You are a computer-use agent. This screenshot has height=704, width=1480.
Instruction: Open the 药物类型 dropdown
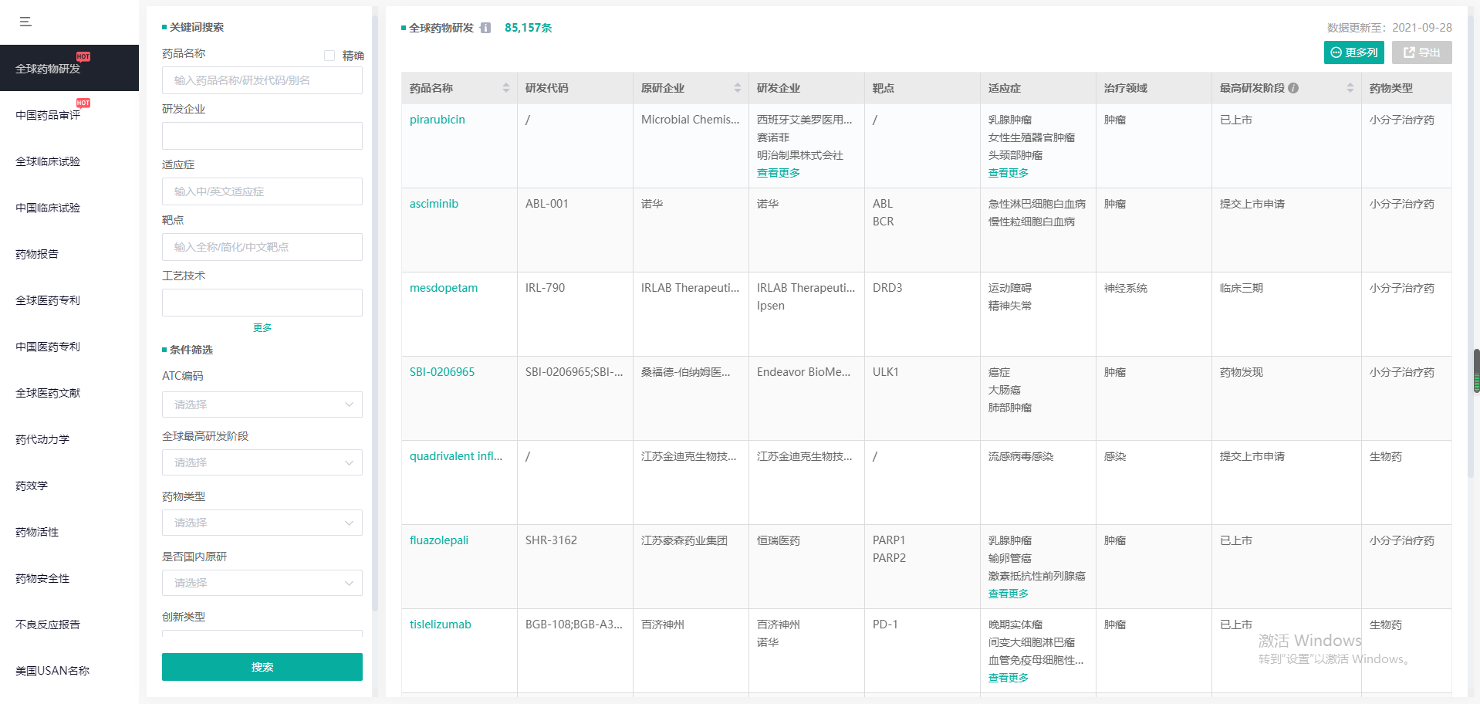point(262,523)
